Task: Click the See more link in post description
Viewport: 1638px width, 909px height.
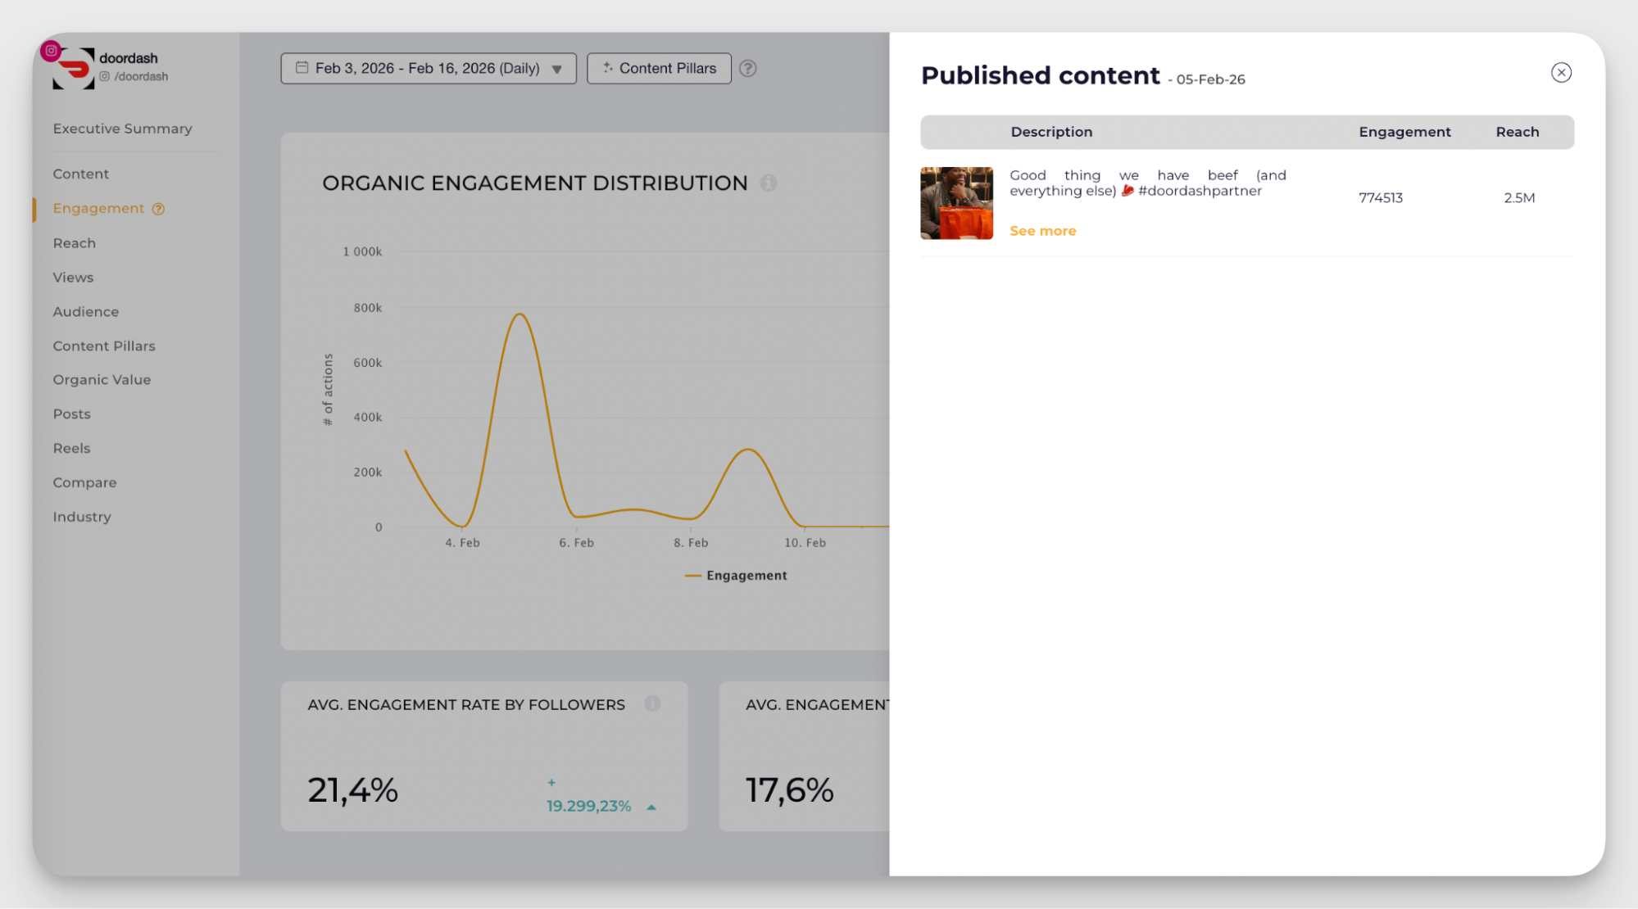Action: pos(1042,231)
